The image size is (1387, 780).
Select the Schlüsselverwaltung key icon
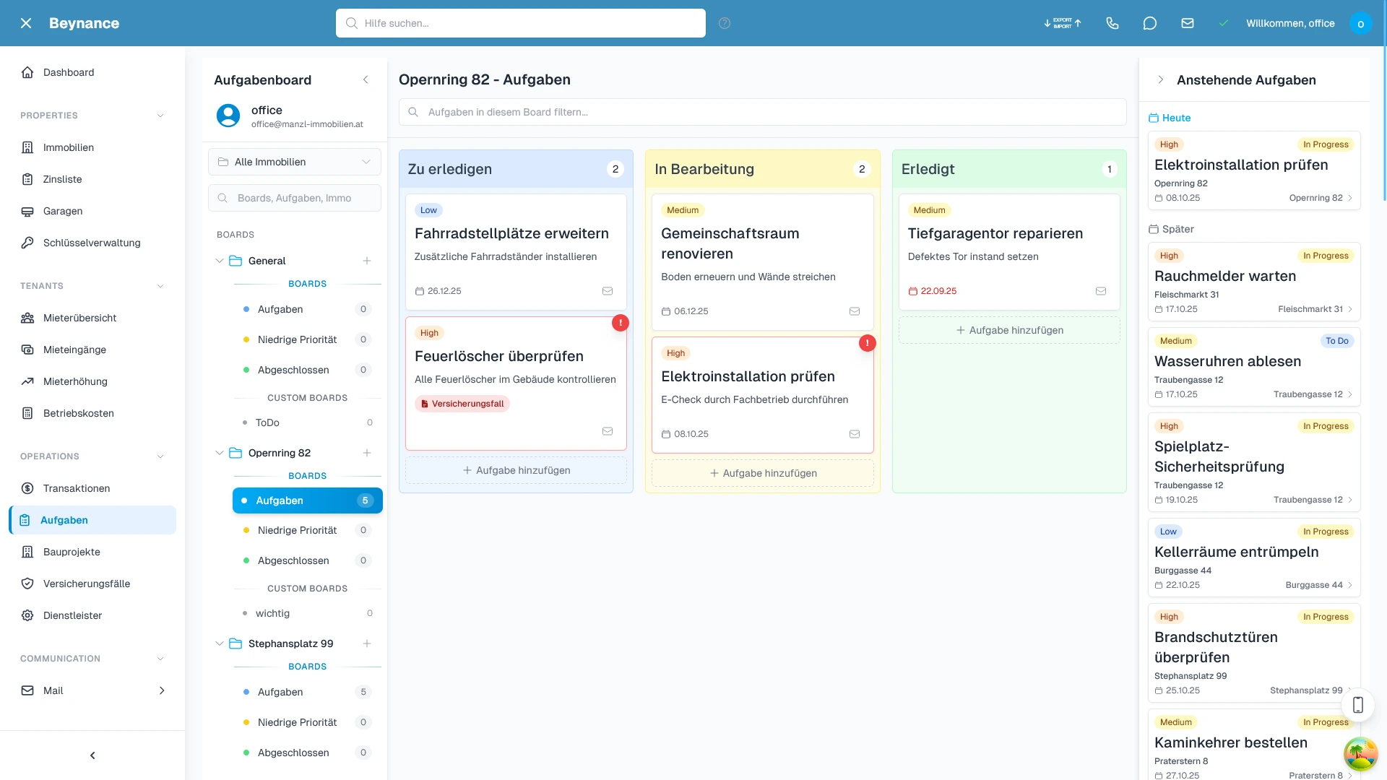tap(27, 243)
